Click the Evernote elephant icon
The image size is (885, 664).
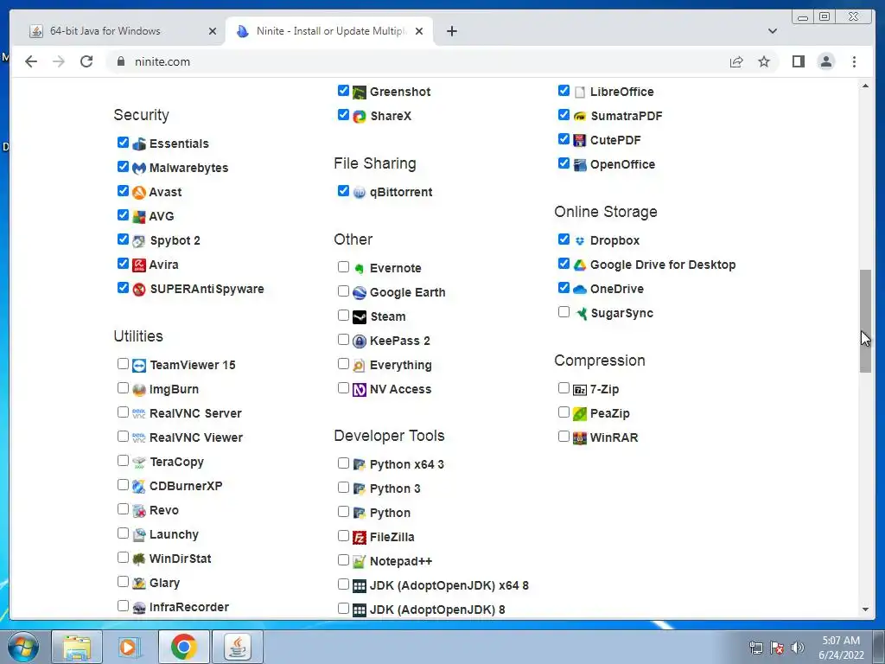(x=360, y=268)
